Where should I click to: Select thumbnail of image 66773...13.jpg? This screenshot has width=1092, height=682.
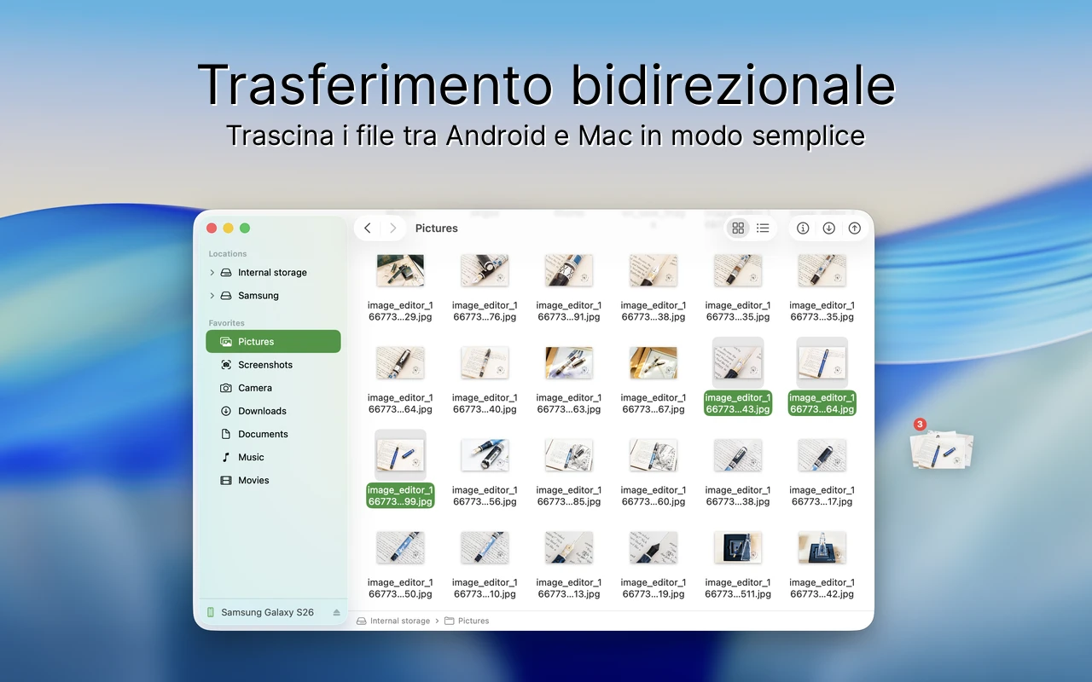[x=569, y=547]
